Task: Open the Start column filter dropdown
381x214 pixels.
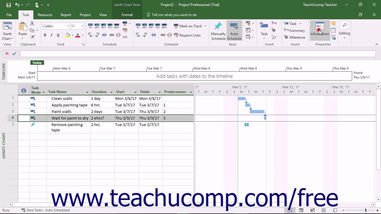Action: [x=135, y=92]
